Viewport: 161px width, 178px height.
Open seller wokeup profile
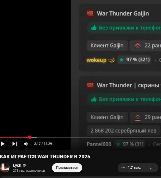coord(96,60)
